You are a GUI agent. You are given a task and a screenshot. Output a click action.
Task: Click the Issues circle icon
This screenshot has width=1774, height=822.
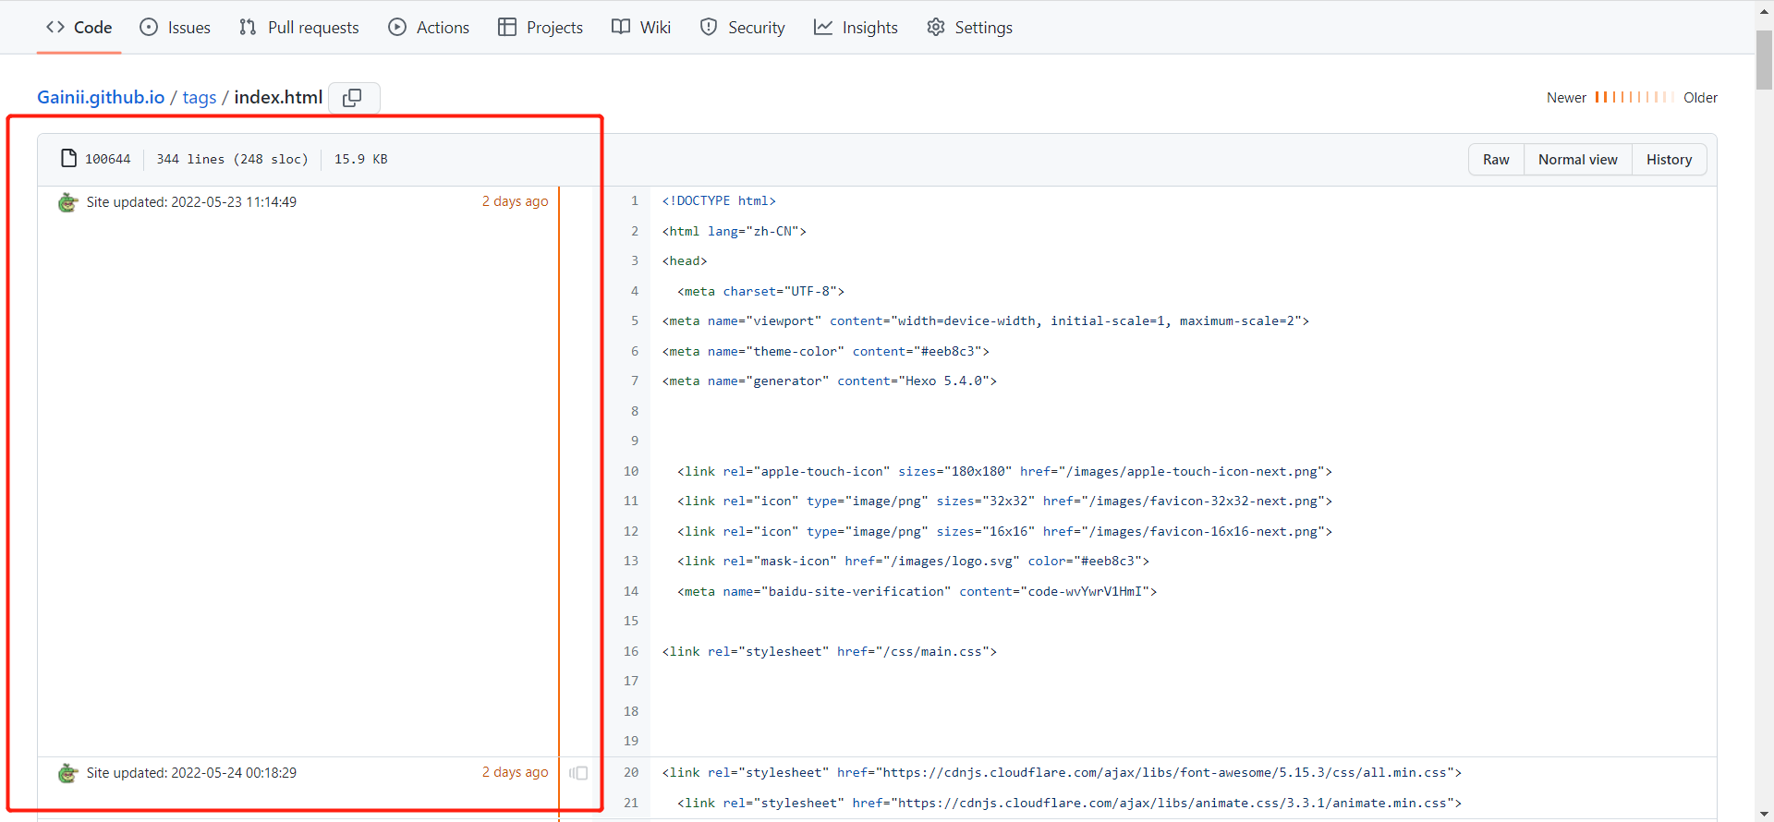149,27
